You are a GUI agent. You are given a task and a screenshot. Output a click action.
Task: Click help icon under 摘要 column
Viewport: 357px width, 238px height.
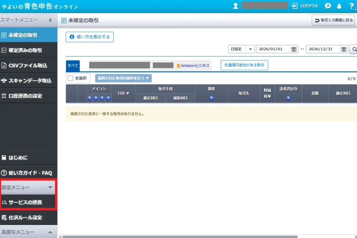pyautogui.click(x=212, y=98)
